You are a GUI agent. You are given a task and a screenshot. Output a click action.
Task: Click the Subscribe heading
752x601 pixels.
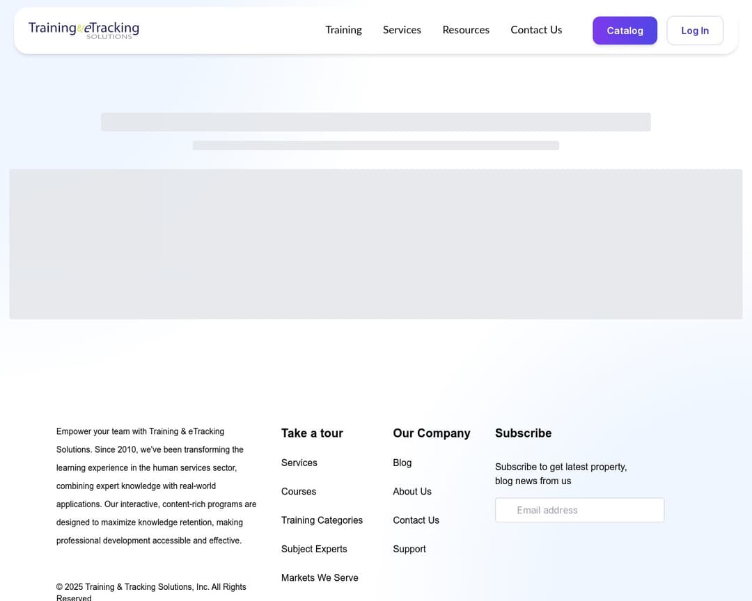click(523, 433)
